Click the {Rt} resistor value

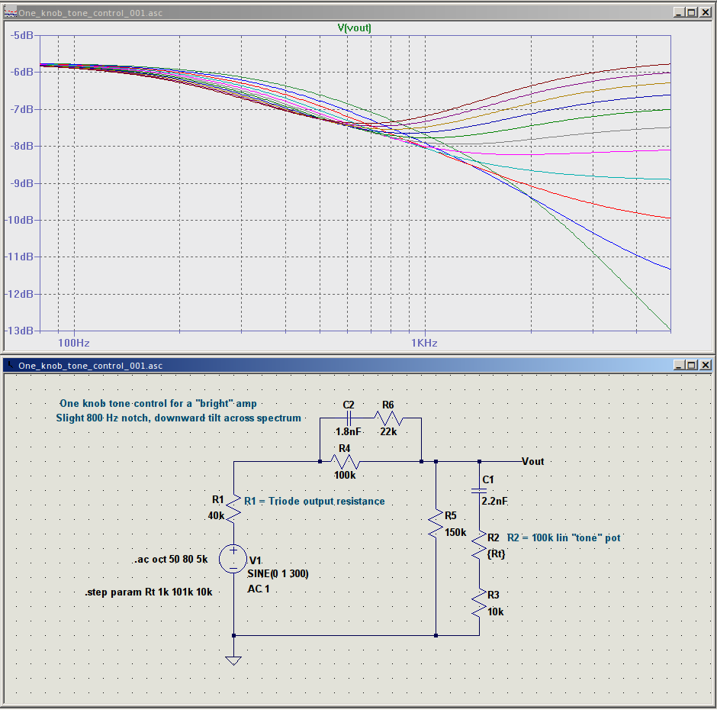(496, 554)
